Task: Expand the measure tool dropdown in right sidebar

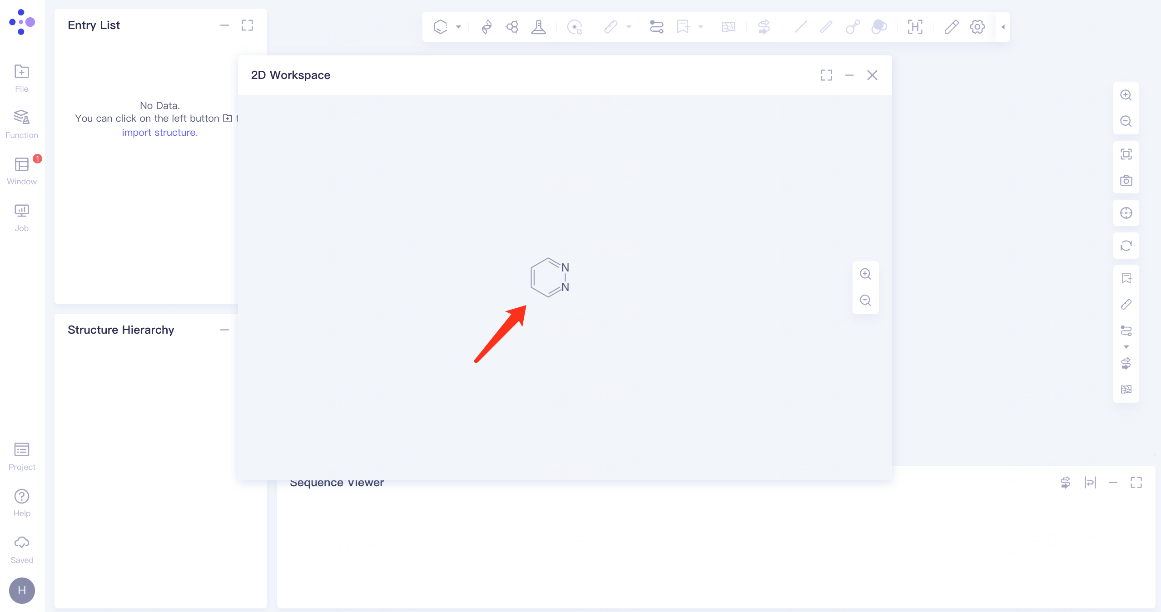Action: (x=1126, y=347)
